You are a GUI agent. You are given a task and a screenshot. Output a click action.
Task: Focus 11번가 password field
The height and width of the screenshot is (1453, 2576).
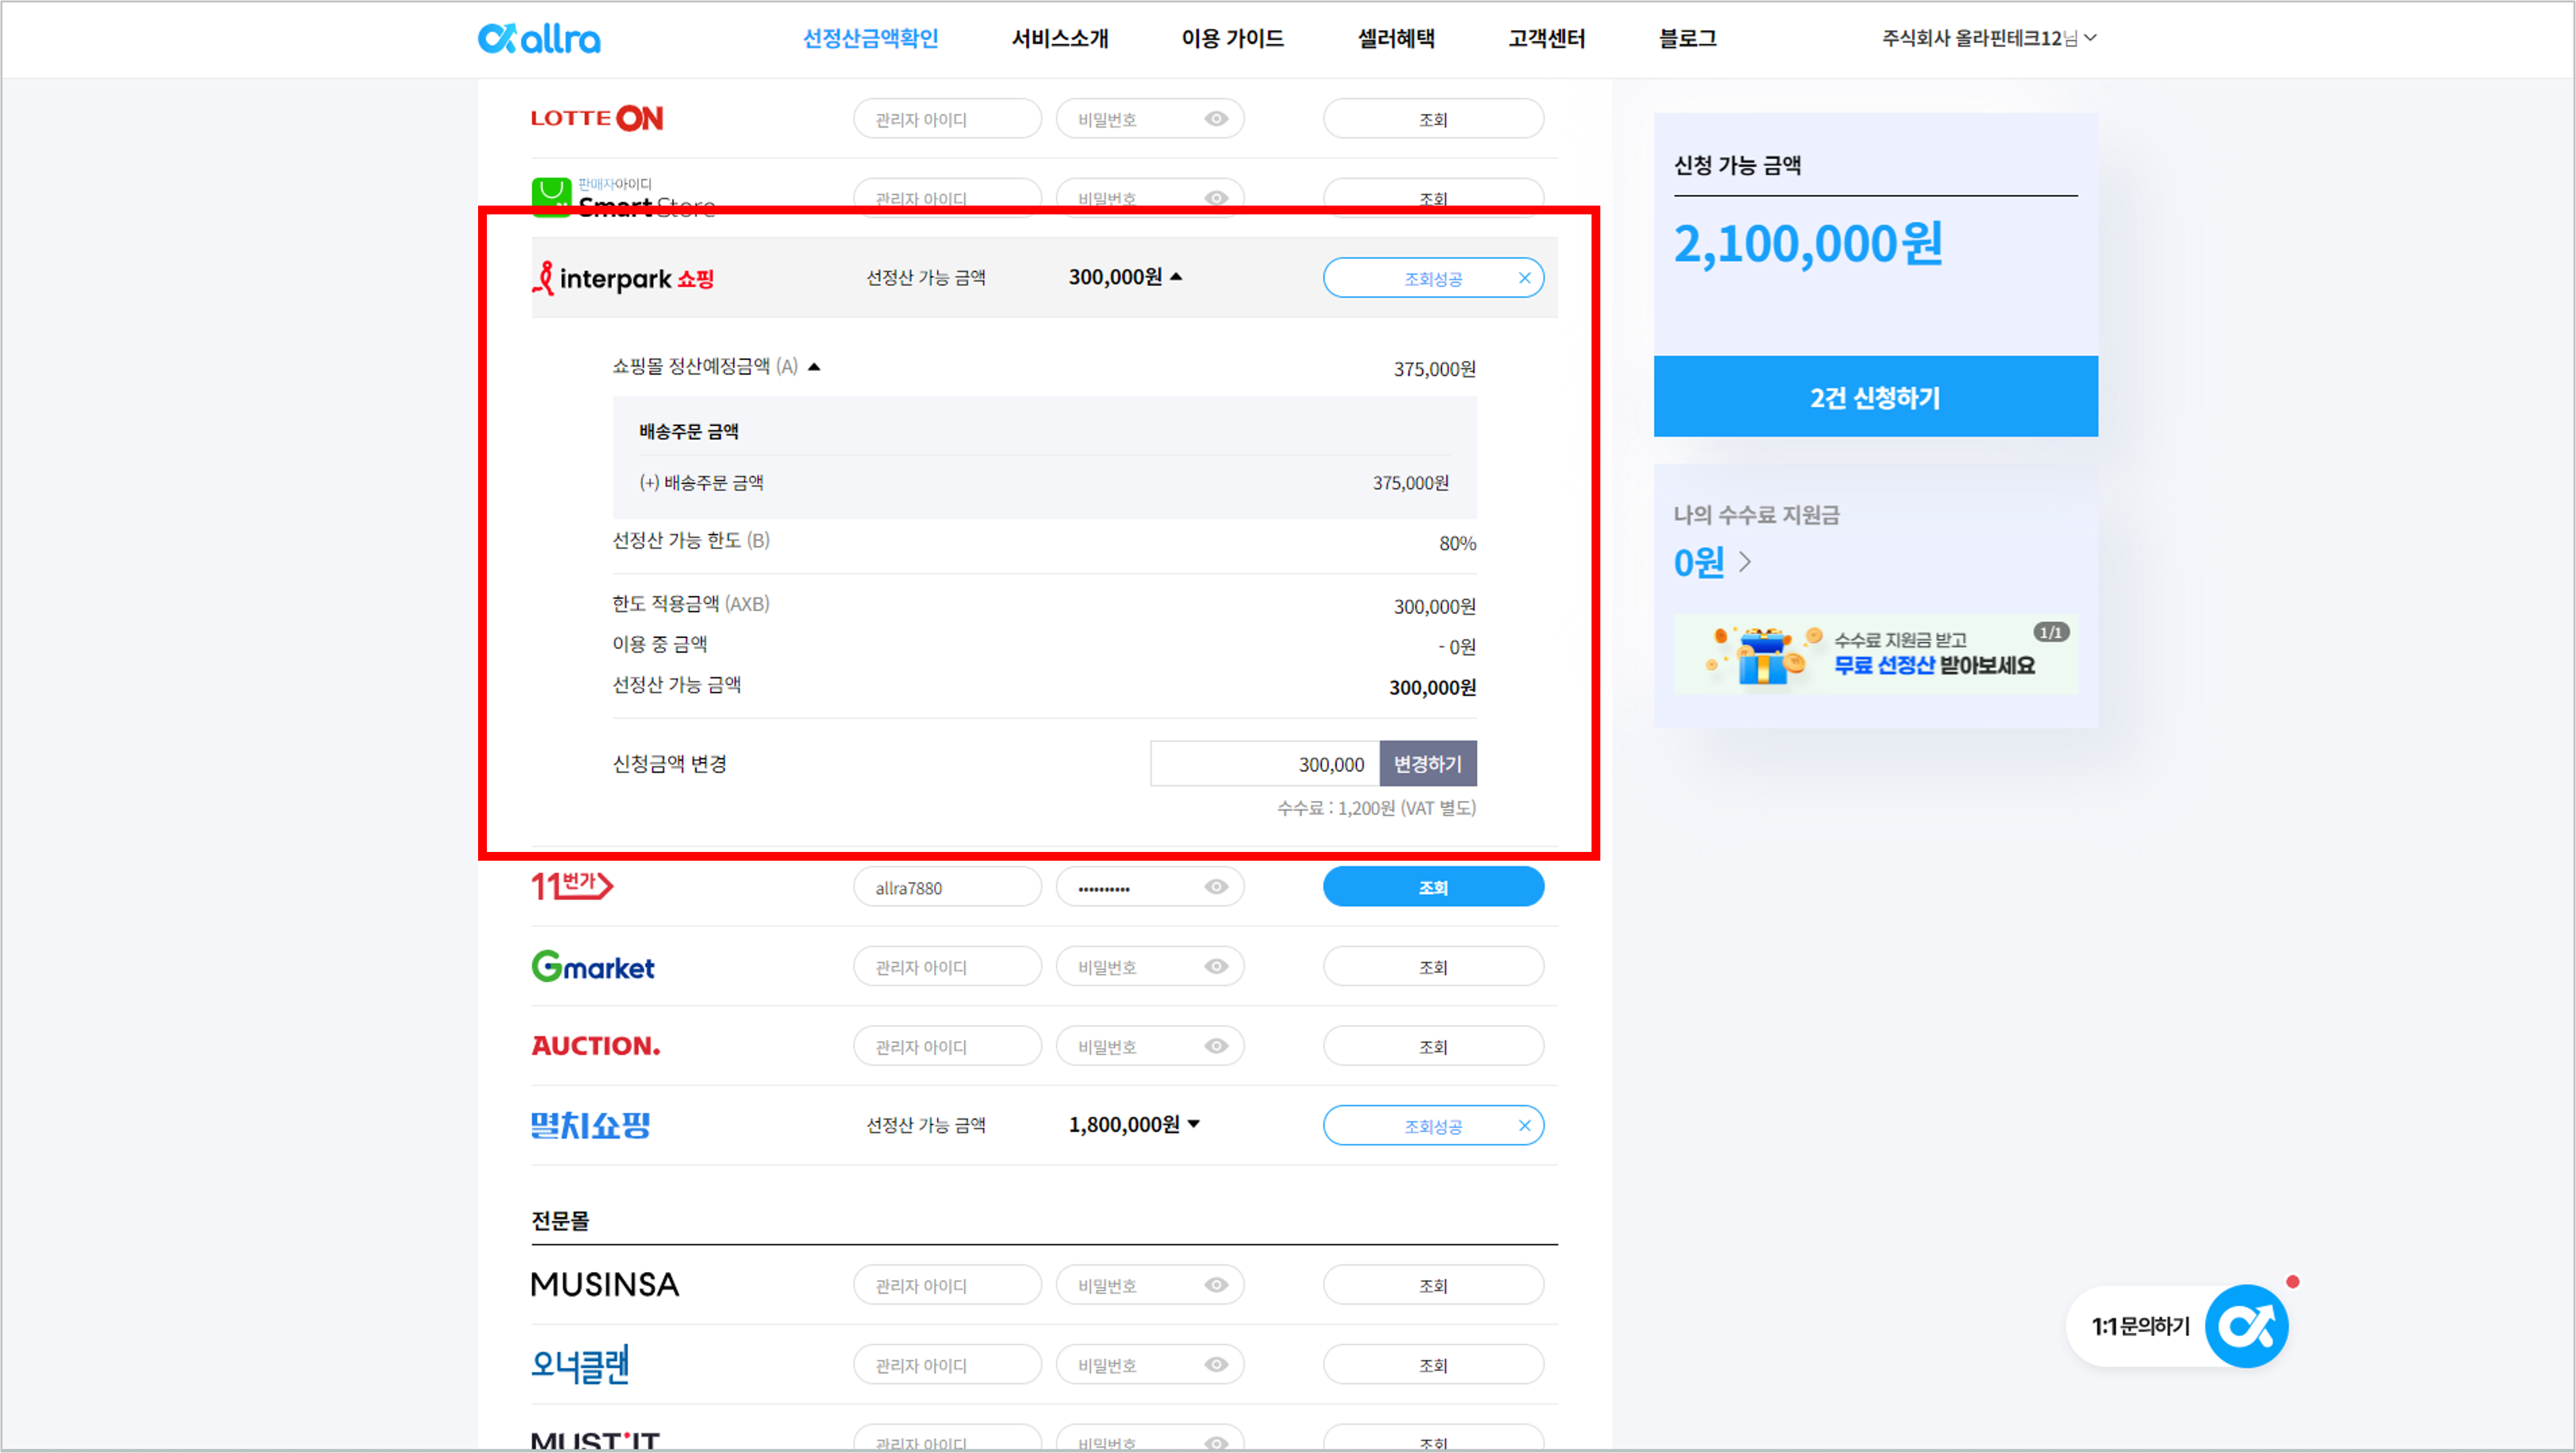1149,887
